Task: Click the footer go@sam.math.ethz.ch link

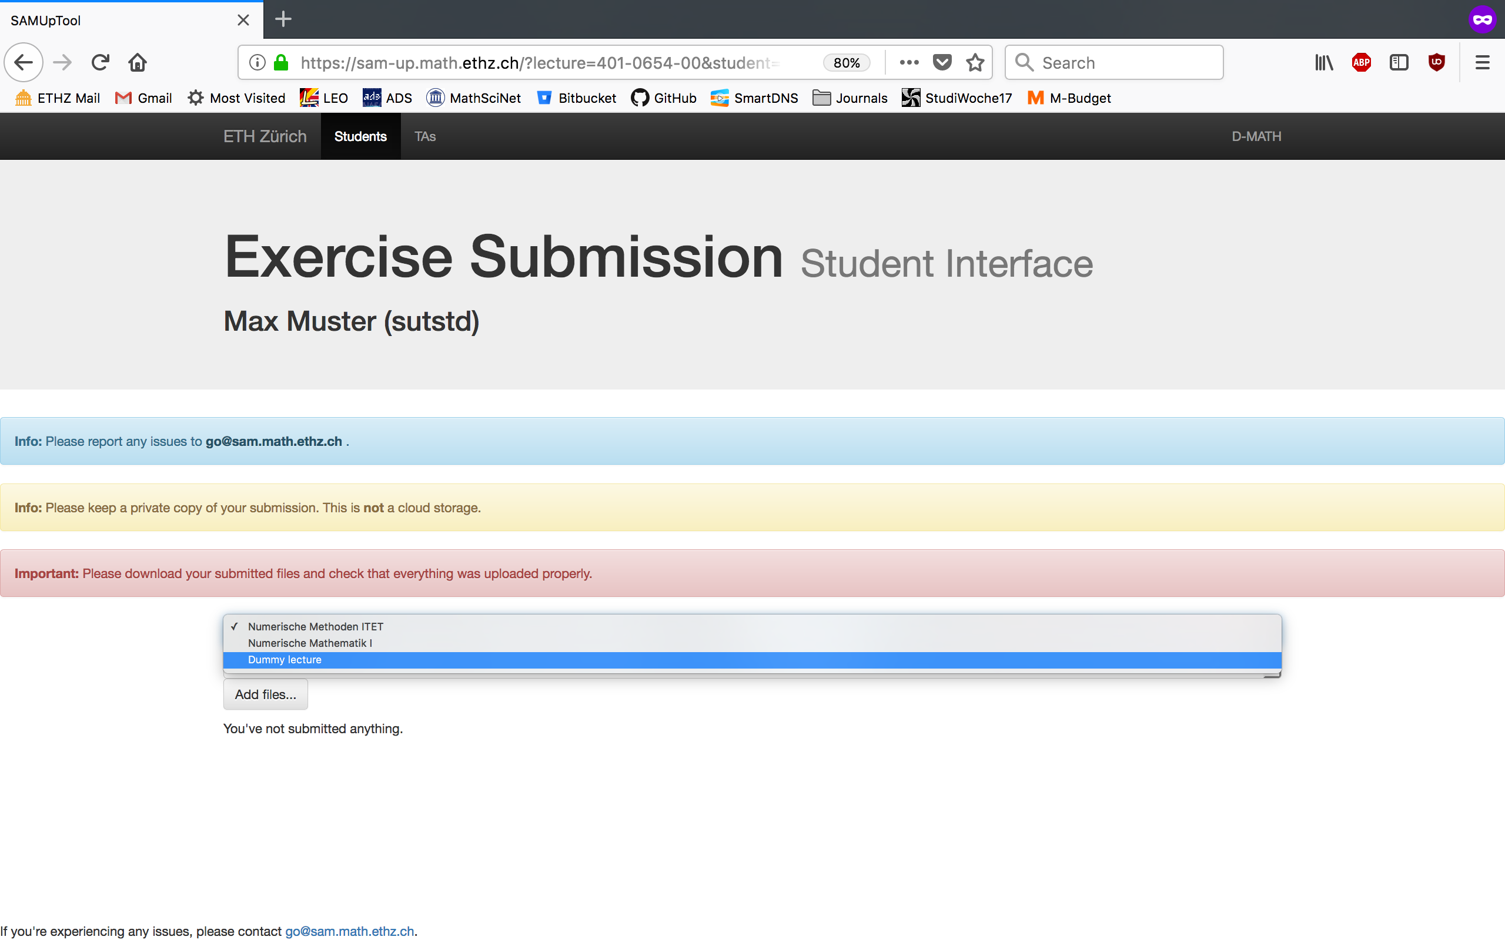Action: tap(350, 931)
